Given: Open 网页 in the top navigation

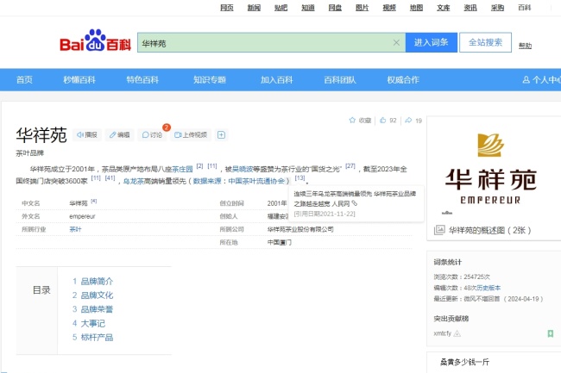Looking at the screenshot, I should (227, 8).
